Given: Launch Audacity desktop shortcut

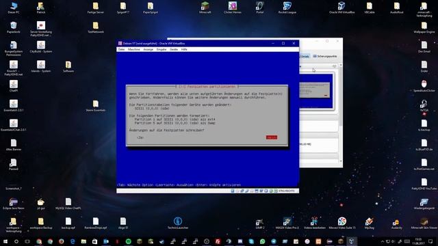Looking at the screenshot, I should click(397, 223).
